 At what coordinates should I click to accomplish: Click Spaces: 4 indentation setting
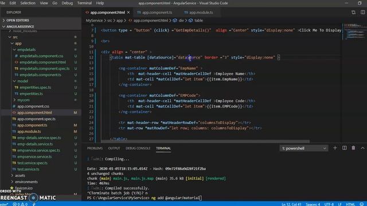(x=313, y=204)
